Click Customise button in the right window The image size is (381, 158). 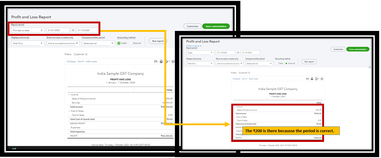[x=338, y=49]
